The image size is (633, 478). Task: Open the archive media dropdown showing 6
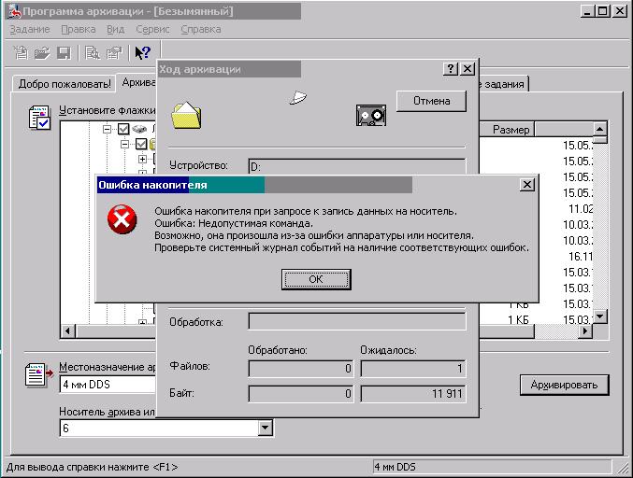[266, 428]
